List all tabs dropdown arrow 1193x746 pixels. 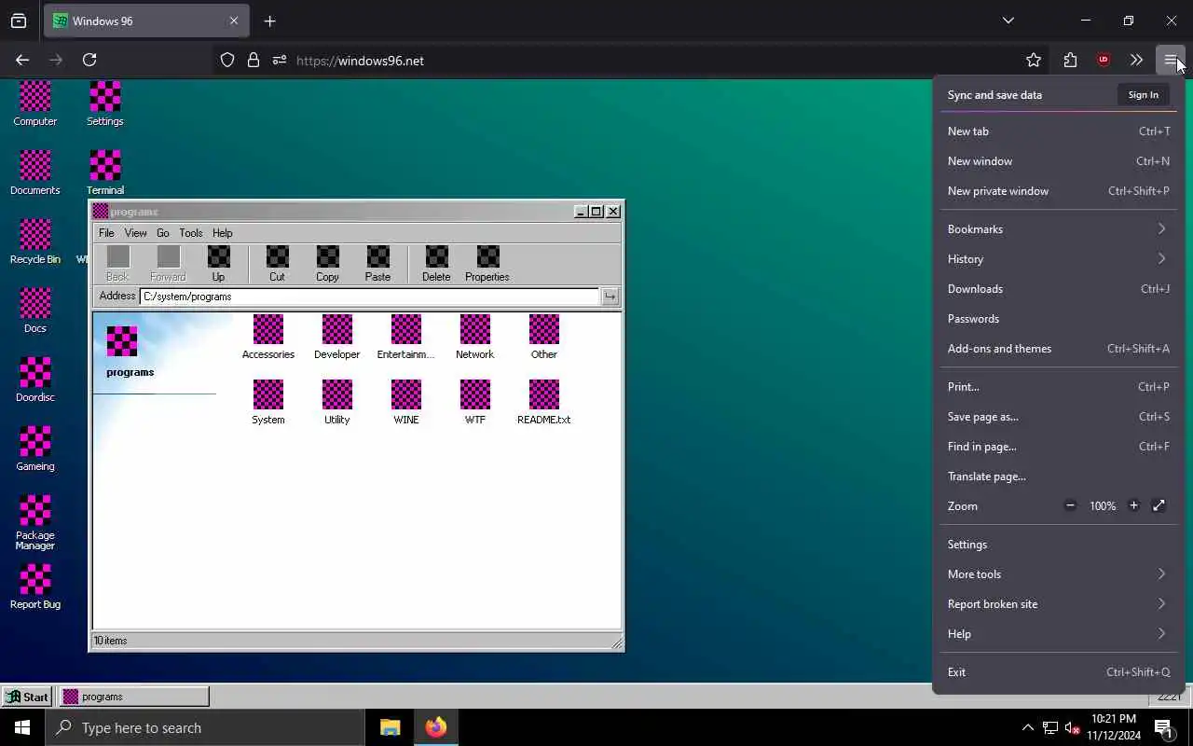(1008, 21)
